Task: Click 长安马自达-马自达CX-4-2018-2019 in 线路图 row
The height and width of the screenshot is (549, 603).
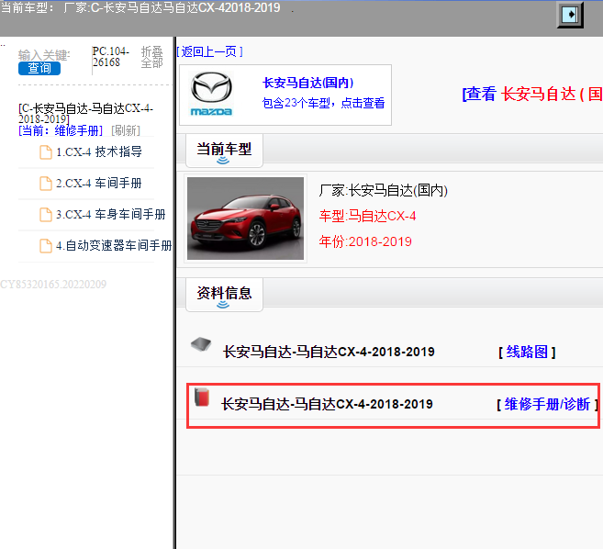Action: (329, 352)
